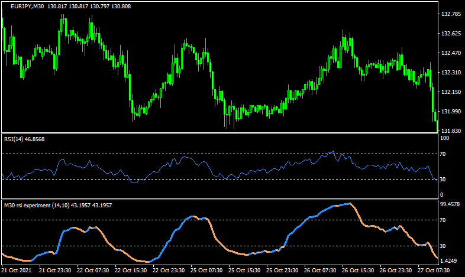Click the 27 Oct 07:30 time label

coord(434,270)
